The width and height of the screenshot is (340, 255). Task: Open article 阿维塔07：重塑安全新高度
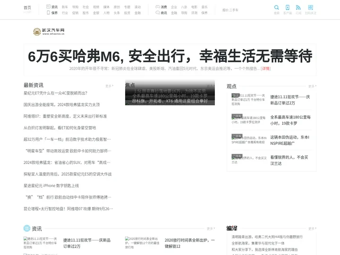(65, 116)
